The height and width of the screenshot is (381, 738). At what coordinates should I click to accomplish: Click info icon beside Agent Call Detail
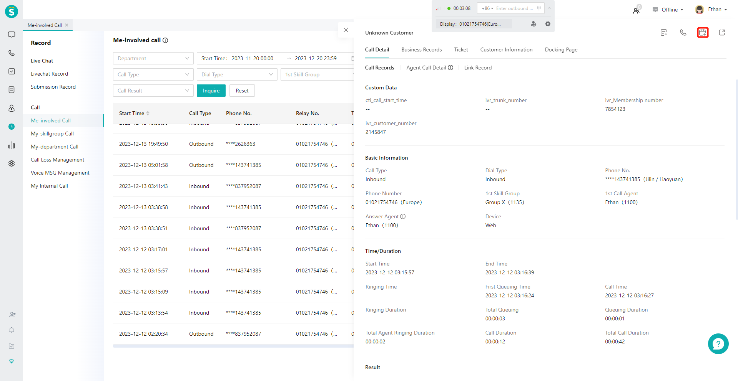pyautogui.click(x=450, y=68)
